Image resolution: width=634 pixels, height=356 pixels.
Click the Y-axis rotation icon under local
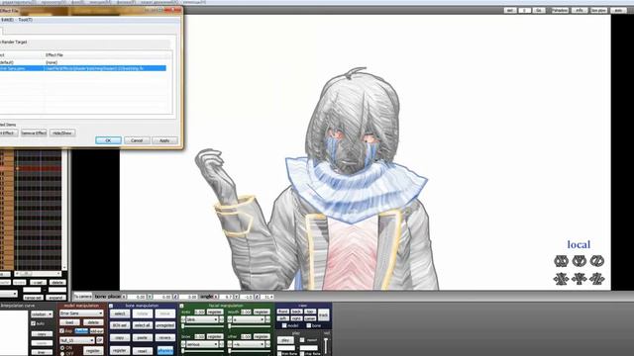coord(579,261)
